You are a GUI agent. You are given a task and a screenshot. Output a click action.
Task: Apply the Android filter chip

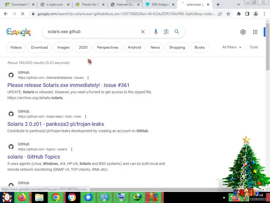tap(134, 47)
